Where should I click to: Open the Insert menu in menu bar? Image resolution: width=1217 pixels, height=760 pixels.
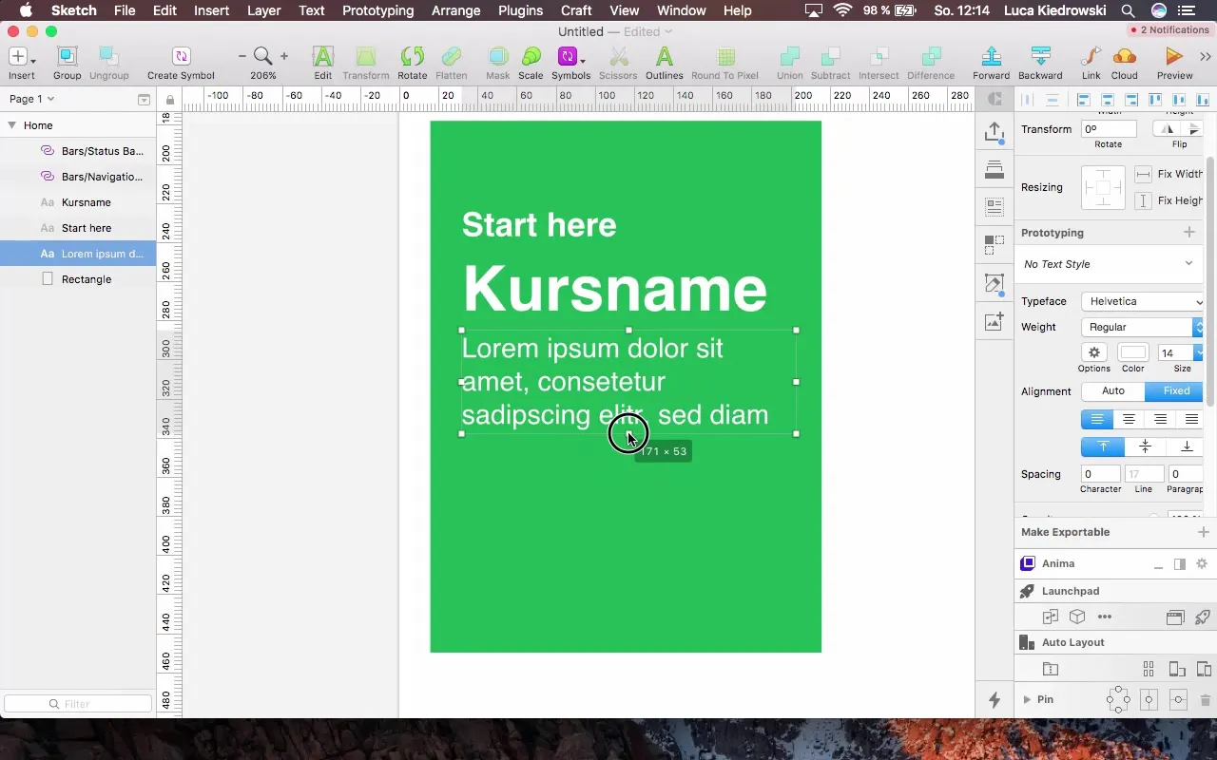(x=211, y=10)
